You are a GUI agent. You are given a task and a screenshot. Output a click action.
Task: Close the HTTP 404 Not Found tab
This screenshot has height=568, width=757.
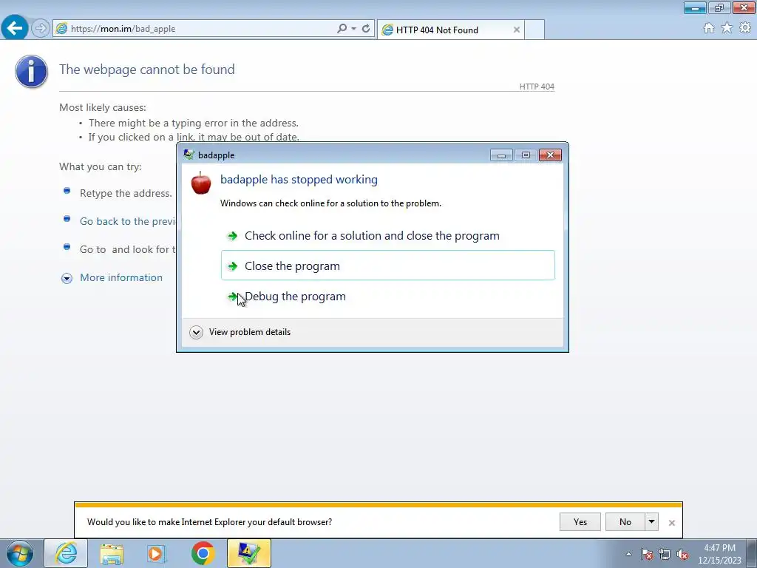click(517, 30)
